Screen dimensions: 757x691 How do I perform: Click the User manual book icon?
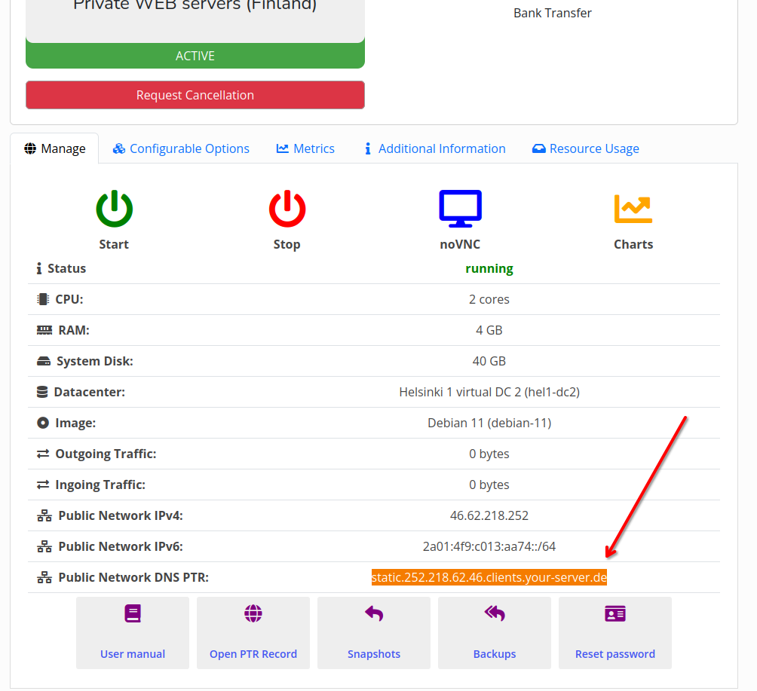[x=133, y=614]
